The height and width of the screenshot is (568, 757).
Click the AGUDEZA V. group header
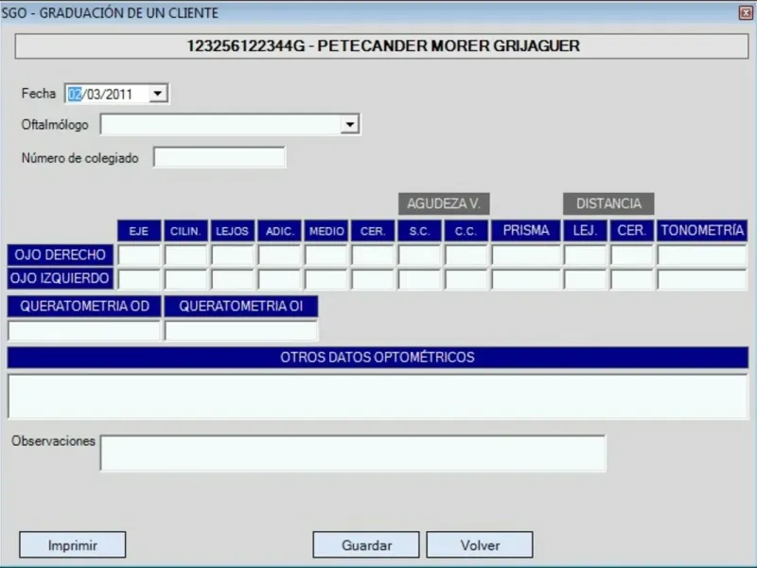444,204
